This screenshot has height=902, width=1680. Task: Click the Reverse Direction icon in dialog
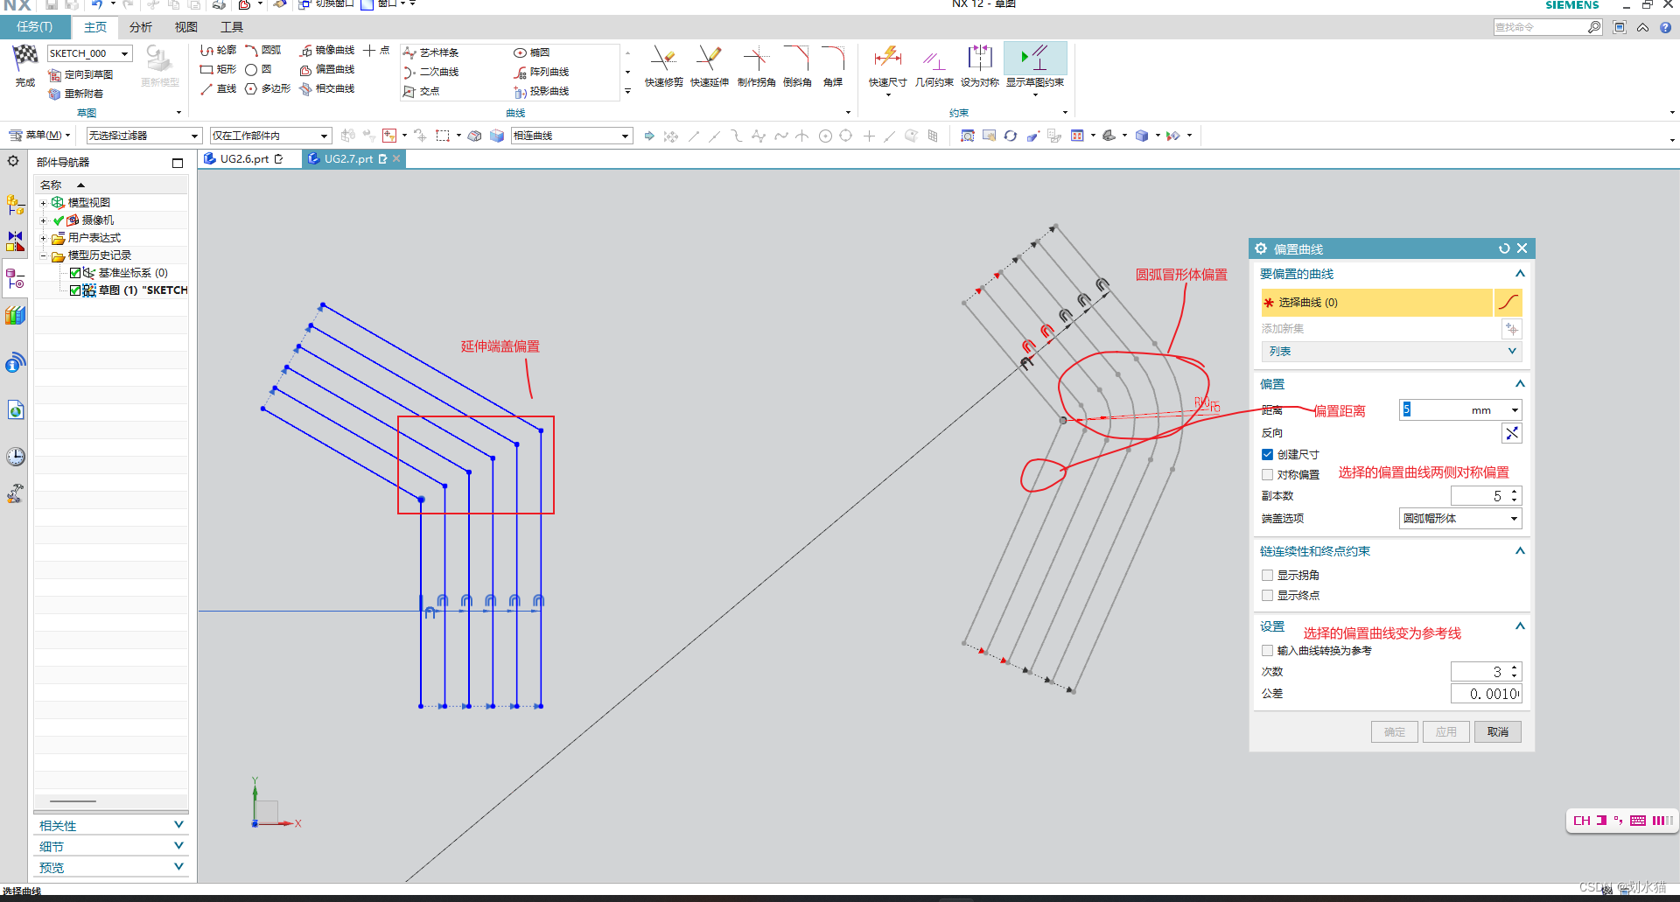click(x=1511, y=433)
